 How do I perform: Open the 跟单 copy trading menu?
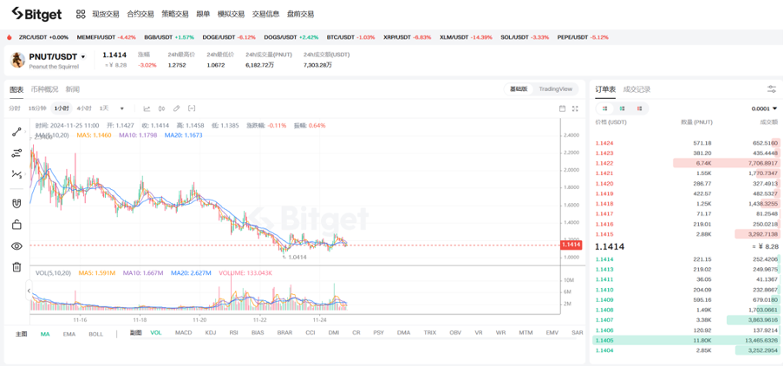click(x=203, y=14)
